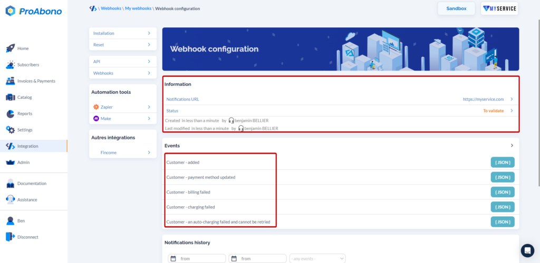Open the Fincome integration chevron
540x263 pixels.
pos(149,153)
